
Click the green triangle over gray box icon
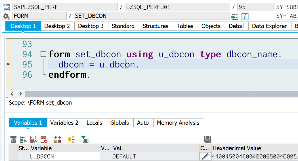click(x=85, y=139)
